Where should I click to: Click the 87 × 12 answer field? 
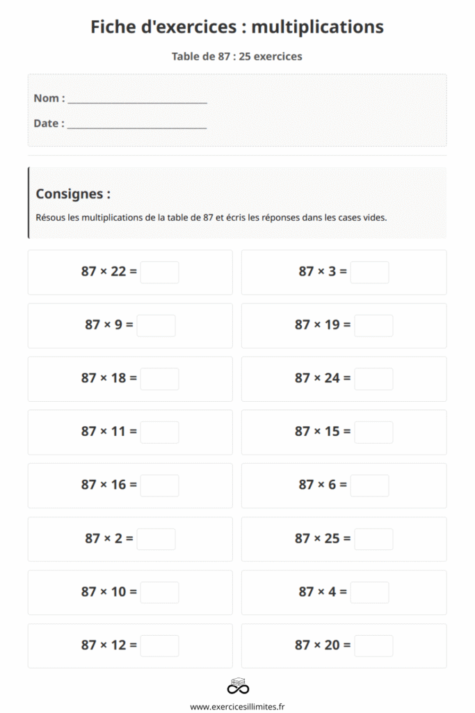pos(159,645)
